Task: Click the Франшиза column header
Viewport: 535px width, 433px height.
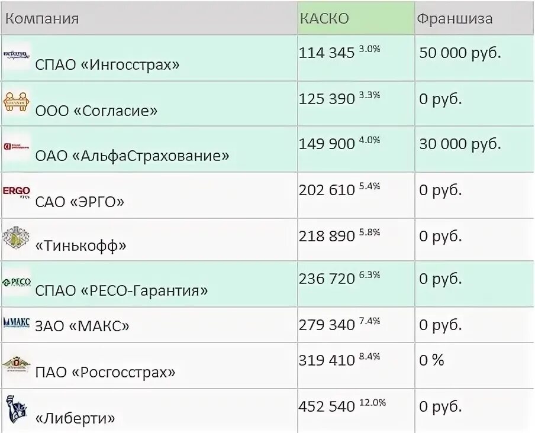Action: click(x=455, y=18)
